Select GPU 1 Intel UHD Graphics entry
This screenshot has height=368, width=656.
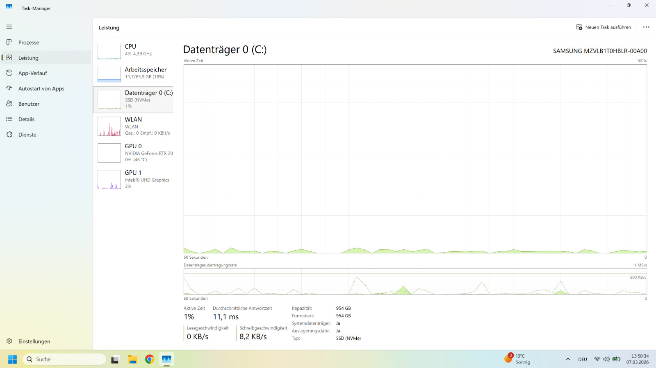point(134,179)
